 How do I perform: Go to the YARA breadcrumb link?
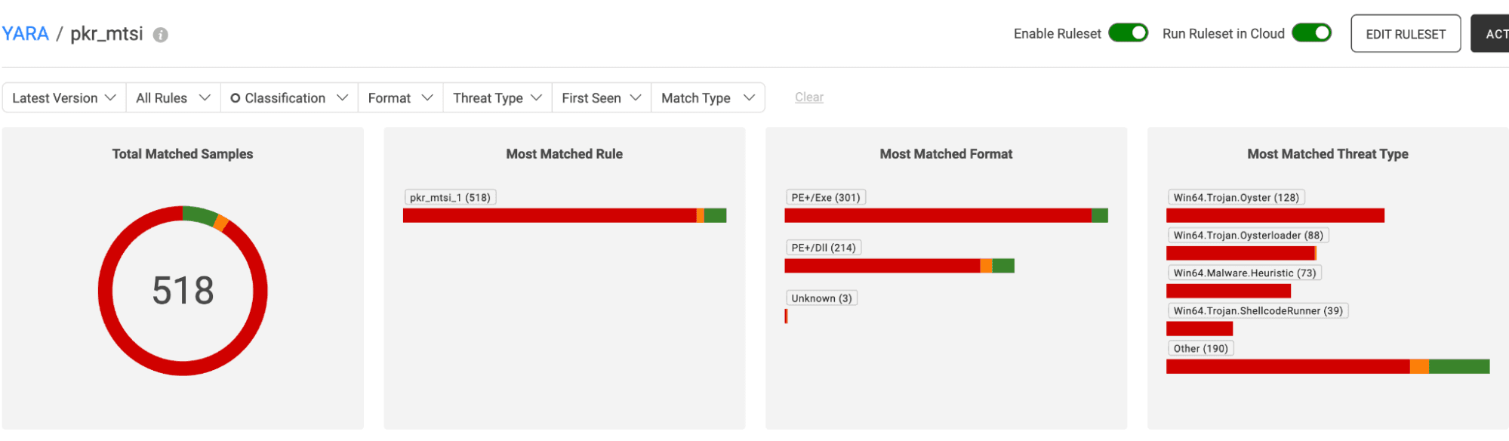[x=26, y=34]
